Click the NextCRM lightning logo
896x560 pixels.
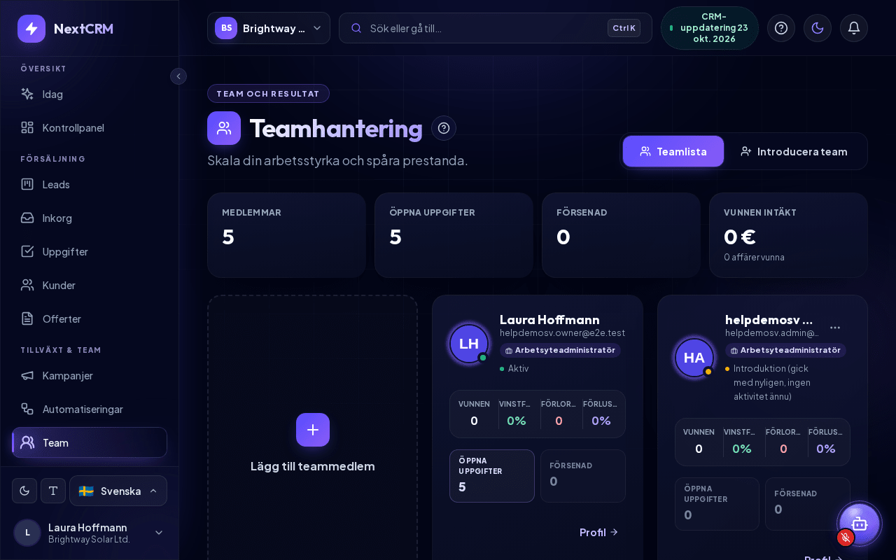[31, 29]
